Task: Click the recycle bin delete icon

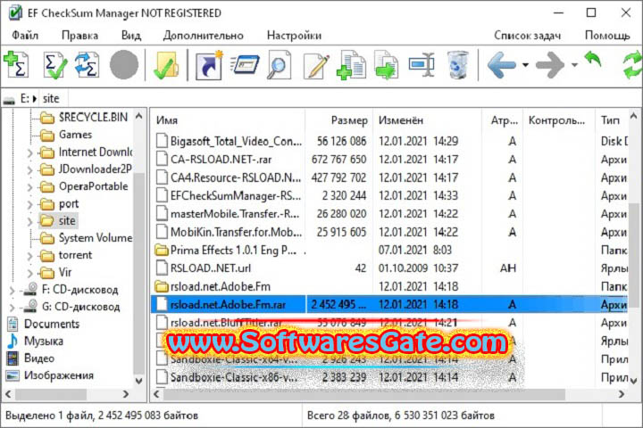Action: [x=457, y=64]
